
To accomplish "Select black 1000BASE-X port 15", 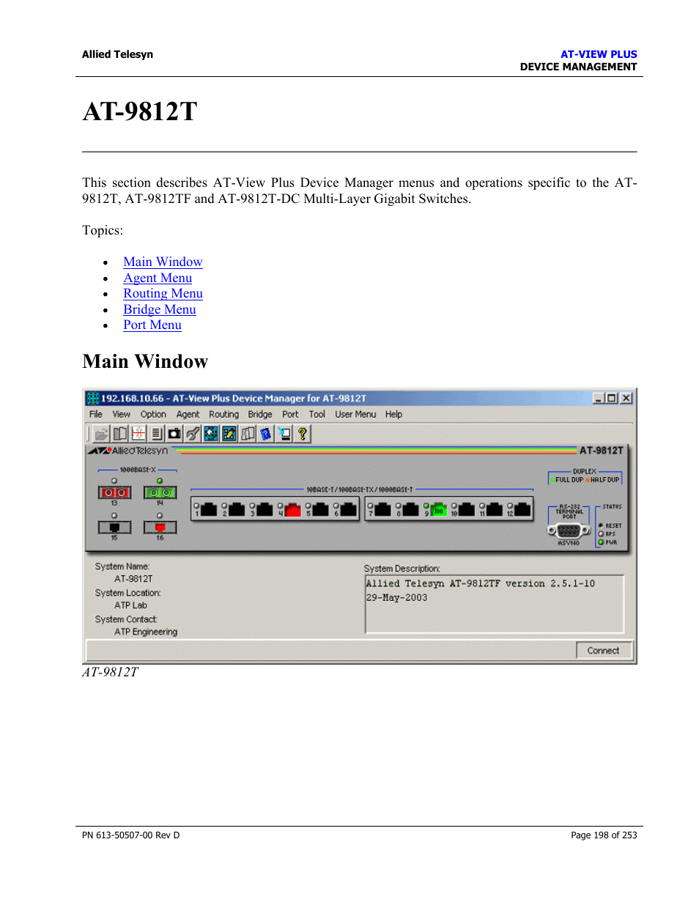I will click(114, 527).
